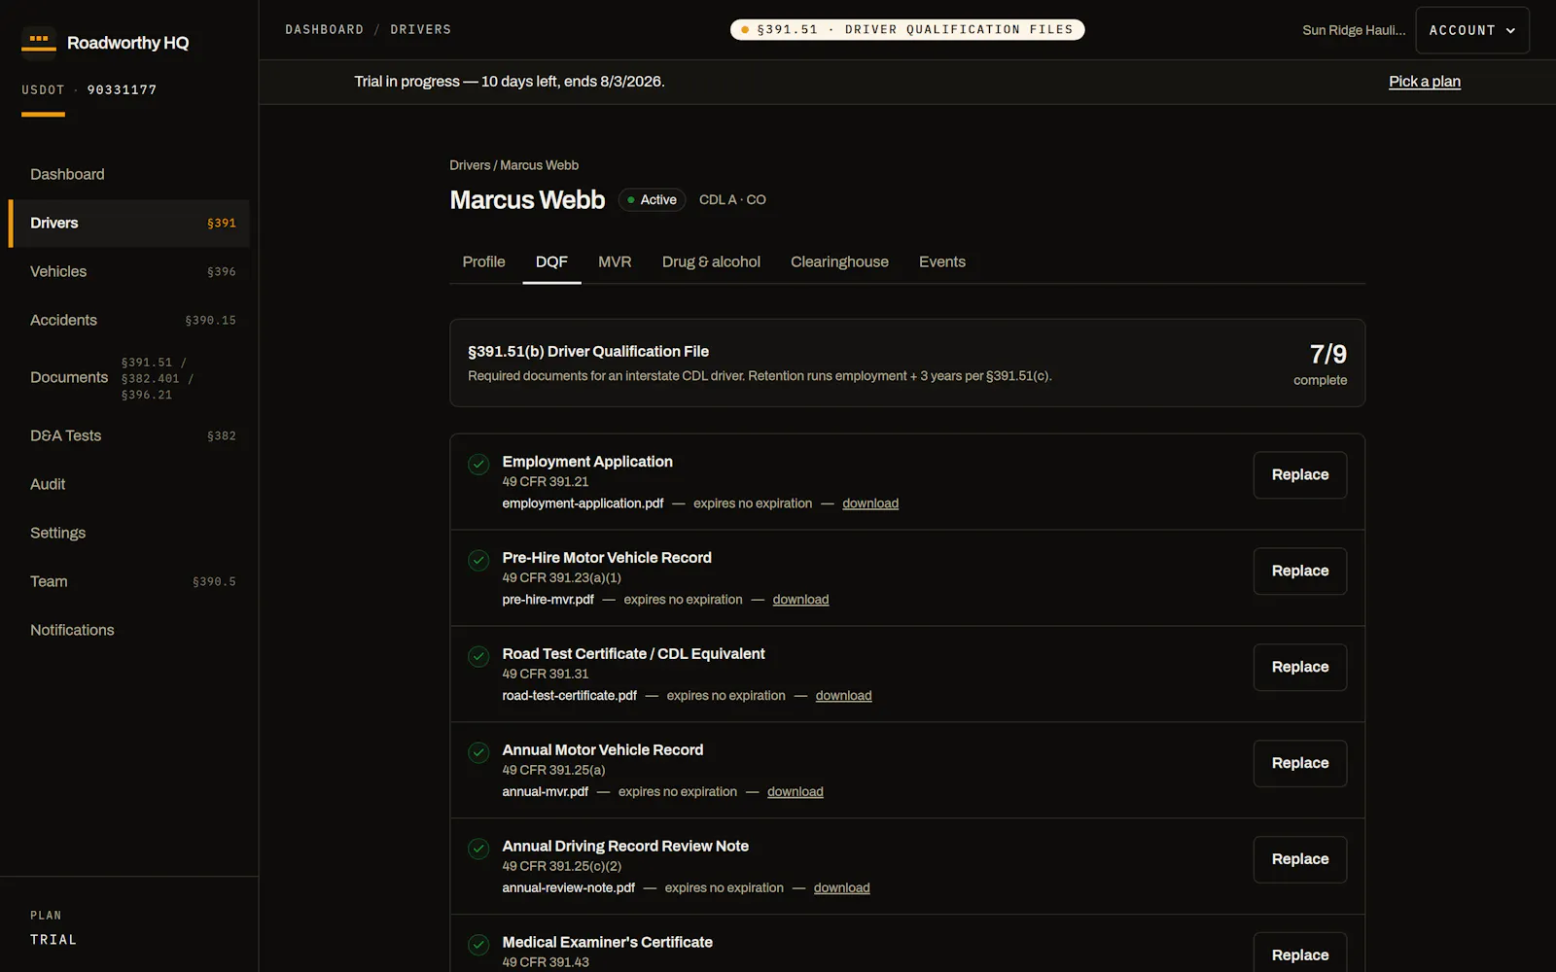The height and width of the screenshot is (972, 1556).
Task: Download annual-review-note.pdf
Action: pos(841,888)
